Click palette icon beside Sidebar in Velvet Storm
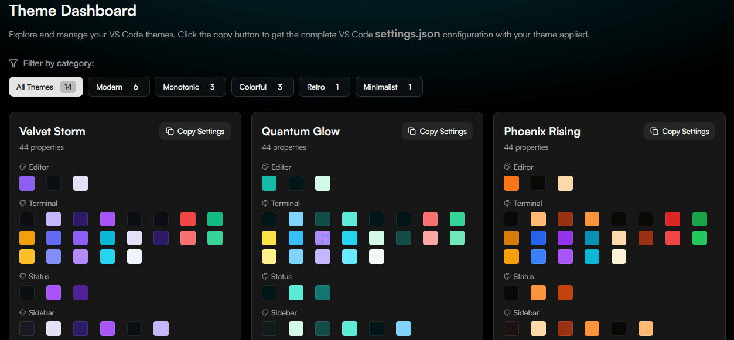 tap(23, 312)
